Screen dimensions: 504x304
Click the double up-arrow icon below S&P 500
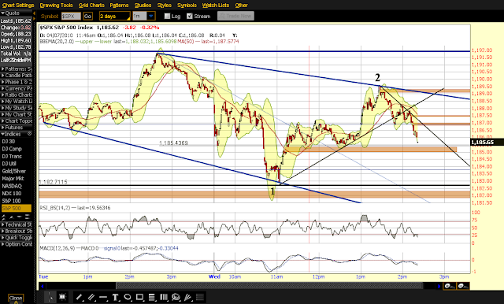coord(4,217)
